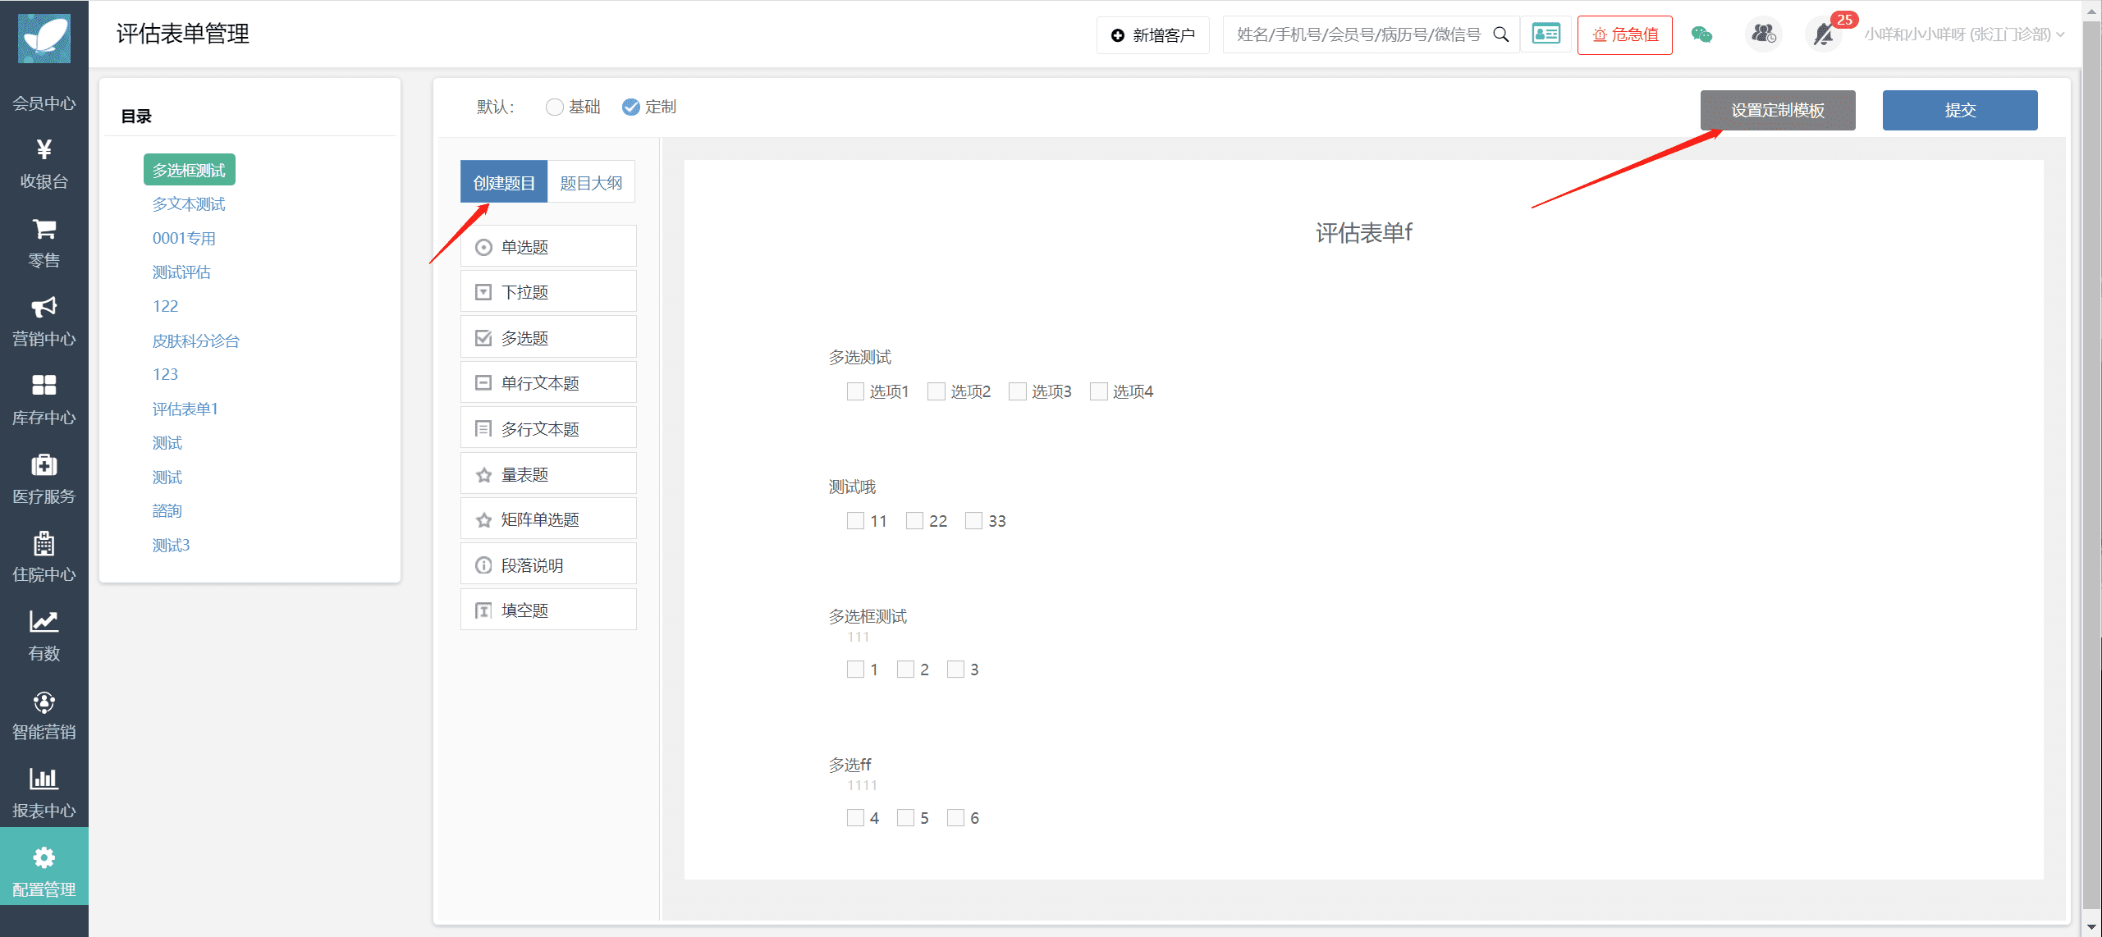Click search magnifier icon in header
This screenshot has height=937, width=2102.
[x=1500, y=34]
